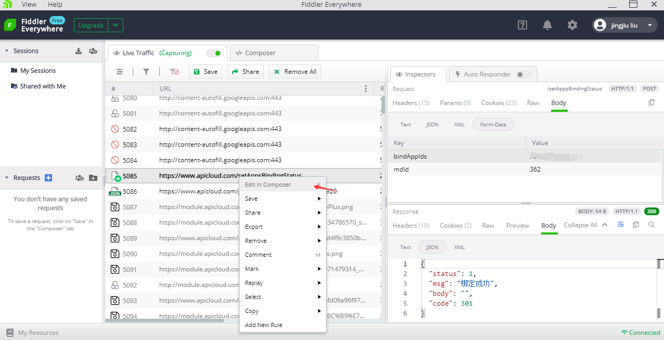Select response Text body format
Screen dimensions: 664x340
tap(405, 247)
